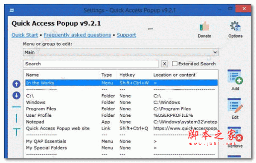The height and width of the screenshot is (163, 256).
Task: Close the Settings window
Action: click(x=244, y=8)
